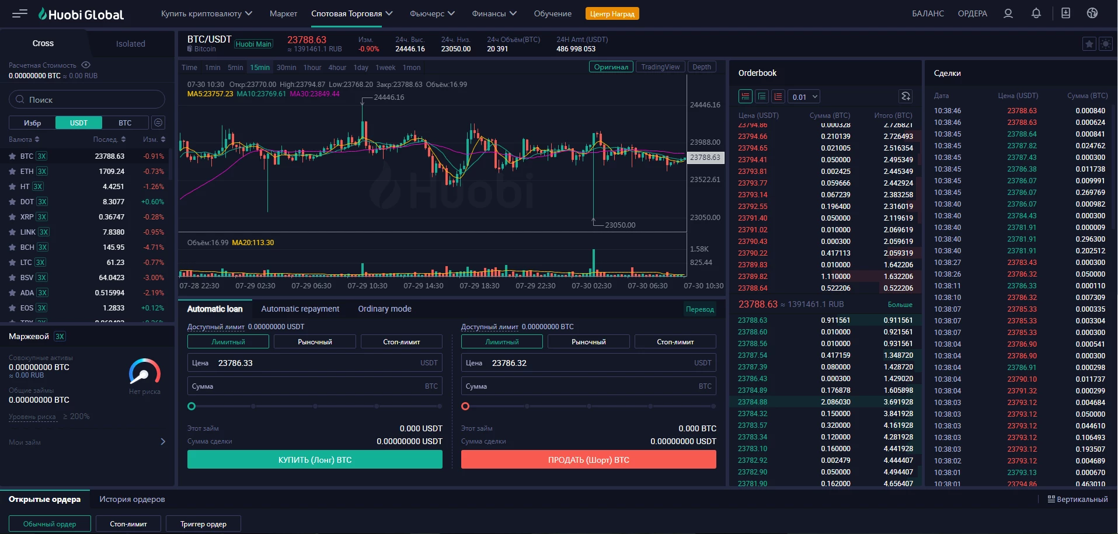1118x534 pixels.
Task: Click the sell amount slider handle
Action: (x=465, y=406)
